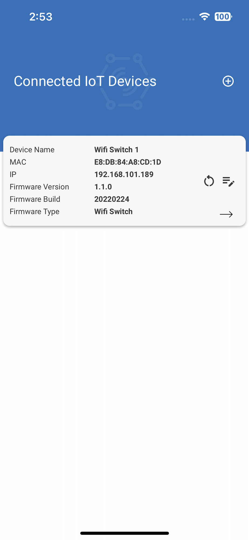This screenshot has width=249, height=540.
Task: Tap the MAC address E8:DB:84:A8:CD:1D
Action: click(x=128, y=162)
